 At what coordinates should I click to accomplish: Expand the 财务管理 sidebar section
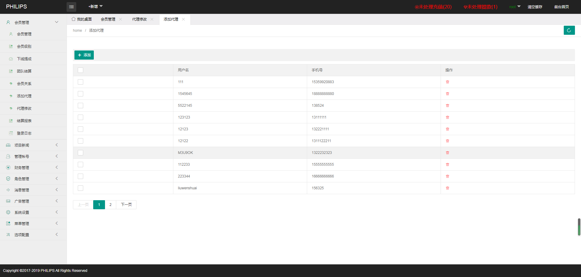point(33,168)
